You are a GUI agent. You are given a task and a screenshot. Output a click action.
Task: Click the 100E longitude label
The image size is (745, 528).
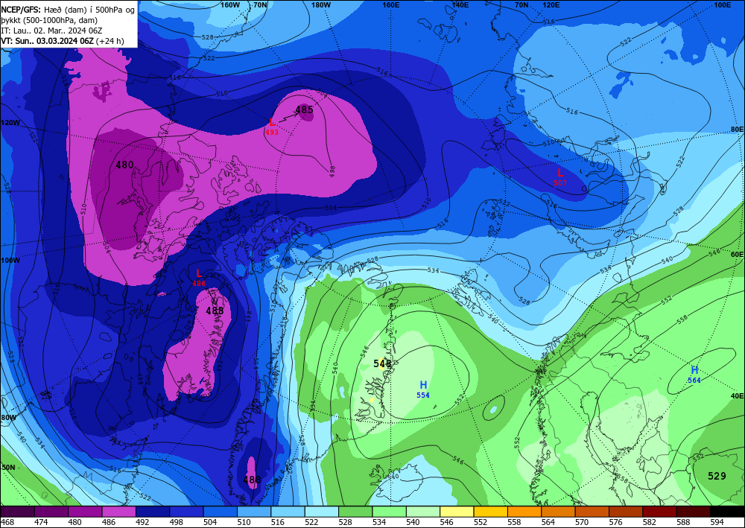pyautogui.click(x=723, y=4)
